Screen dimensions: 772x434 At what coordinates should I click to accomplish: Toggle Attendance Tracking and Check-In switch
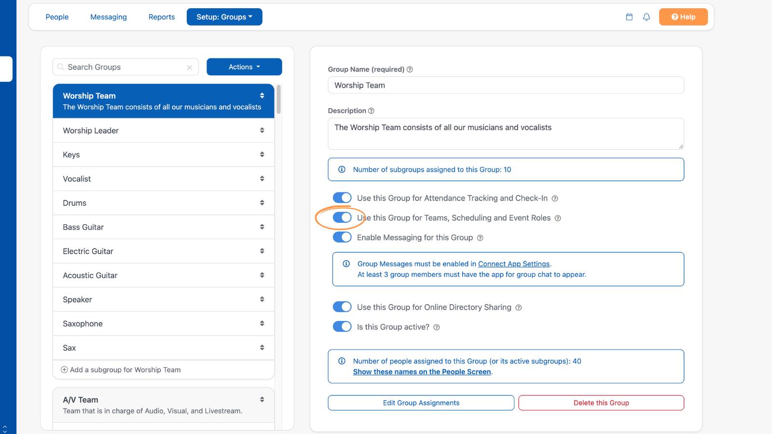click(x=342, y=198)
